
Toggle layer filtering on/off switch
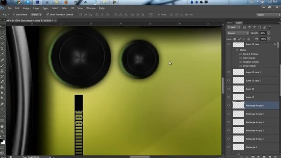click(x=270, y=27)
